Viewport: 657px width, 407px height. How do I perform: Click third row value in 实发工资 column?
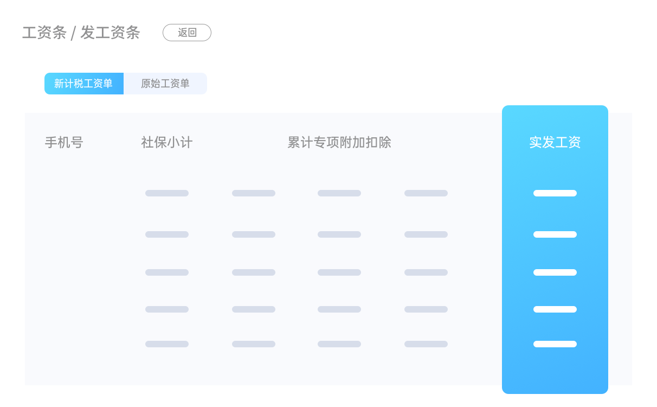click(x=555, y=272)
